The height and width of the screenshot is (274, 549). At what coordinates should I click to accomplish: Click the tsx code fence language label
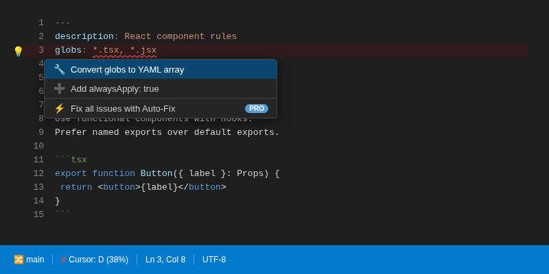[79, 160]
